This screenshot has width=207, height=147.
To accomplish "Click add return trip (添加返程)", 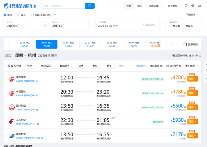I will point(149,25).
